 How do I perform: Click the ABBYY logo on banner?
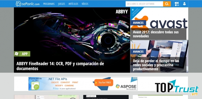[122, 12]
